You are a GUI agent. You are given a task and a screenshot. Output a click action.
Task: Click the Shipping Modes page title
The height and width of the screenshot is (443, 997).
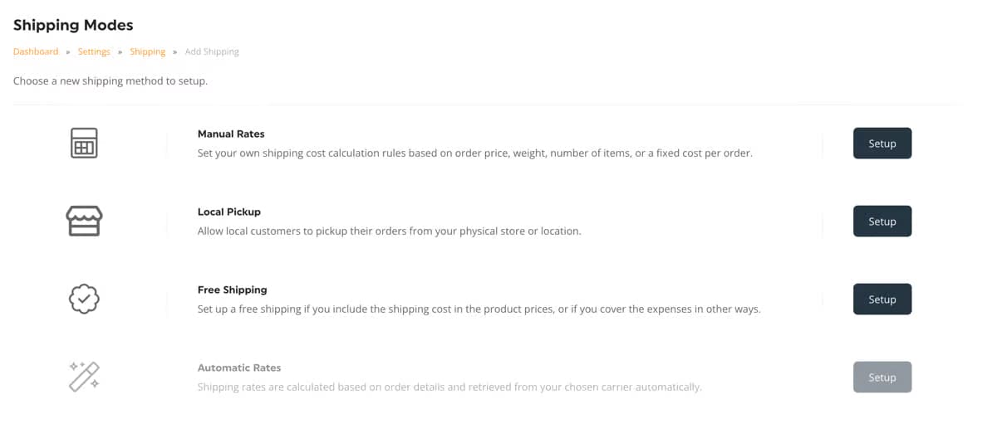(73, 26)
